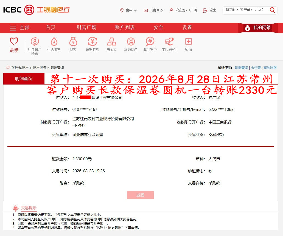Open the 账户服务 breadcrumb
283x236 pixels.
tap(40, 68)
